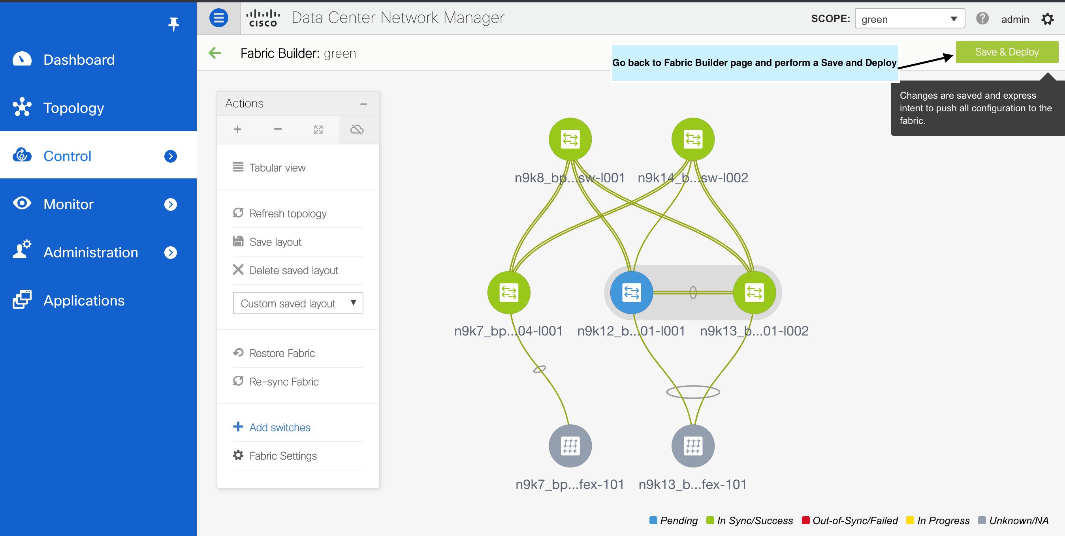Select FEX node n9k7_bp...fex-101
The height and width of the screenshot is (536, 1065).
(570, 446)
